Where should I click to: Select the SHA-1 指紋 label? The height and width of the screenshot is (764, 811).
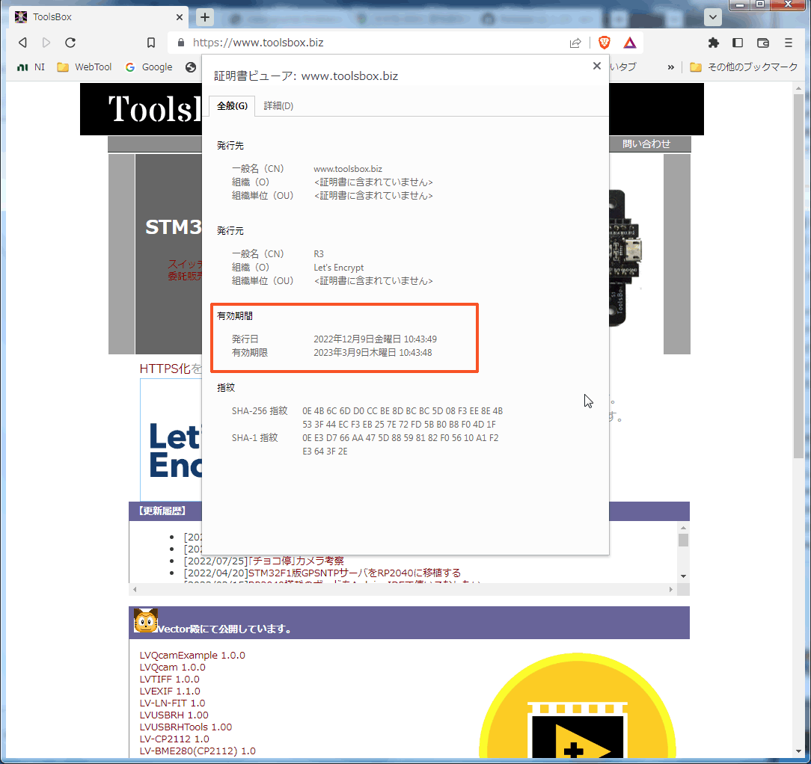255,438
